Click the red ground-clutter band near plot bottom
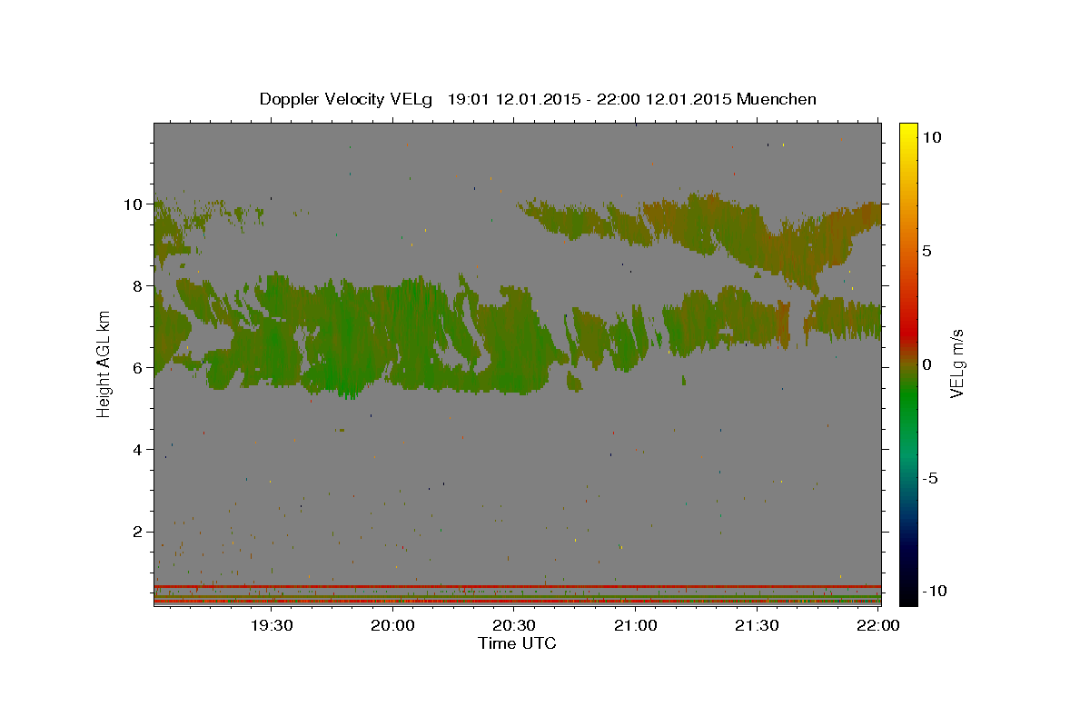Screen dimensions: 1090x727 [x=517, y=586]
